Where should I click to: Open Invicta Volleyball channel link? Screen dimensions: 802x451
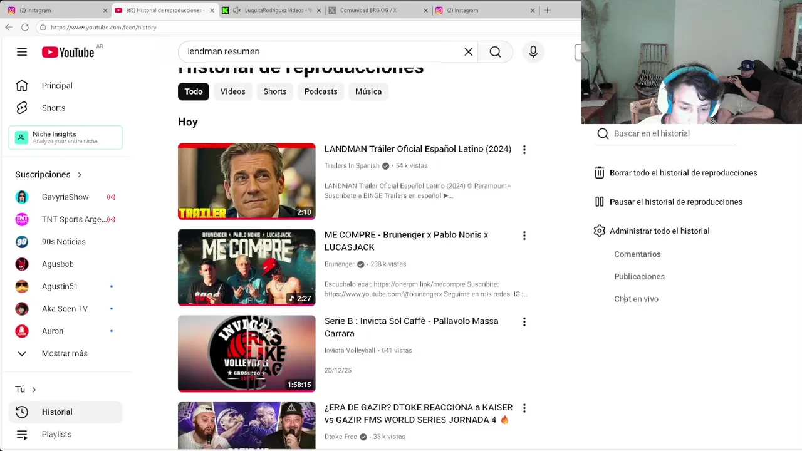click(350, 350)
